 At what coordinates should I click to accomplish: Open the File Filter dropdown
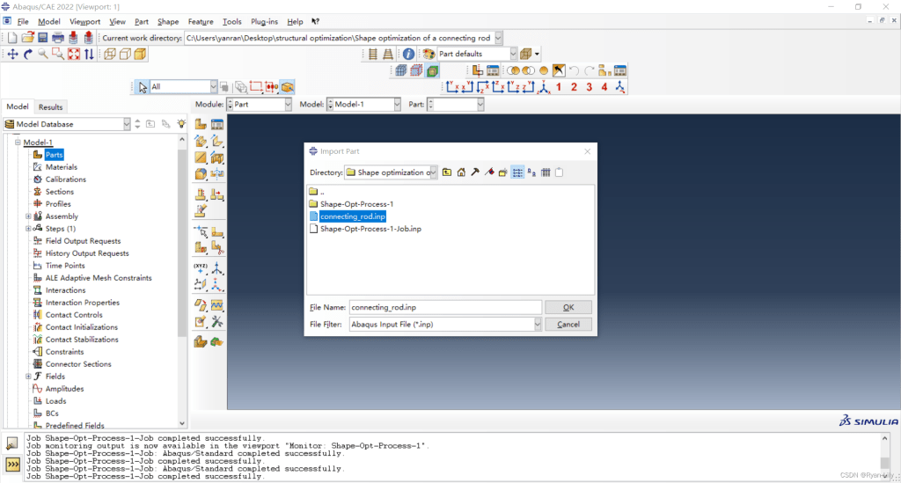coord(538,325)
